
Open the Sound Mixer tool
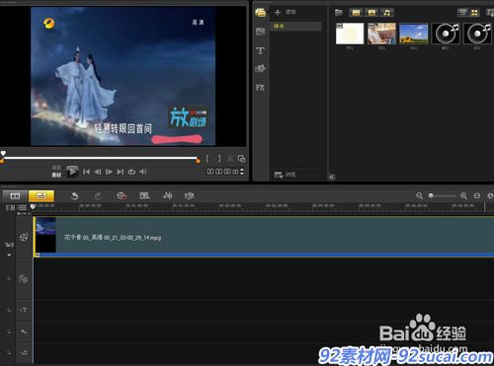(x=167, y=196)
